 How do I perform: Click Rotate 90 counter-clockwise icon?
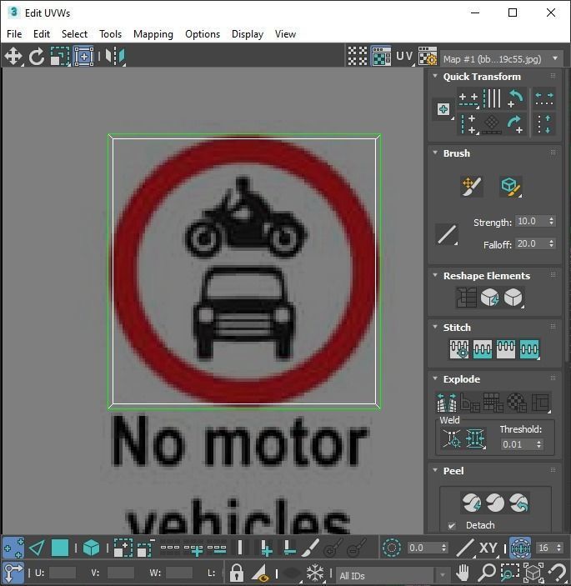point(516,98)
